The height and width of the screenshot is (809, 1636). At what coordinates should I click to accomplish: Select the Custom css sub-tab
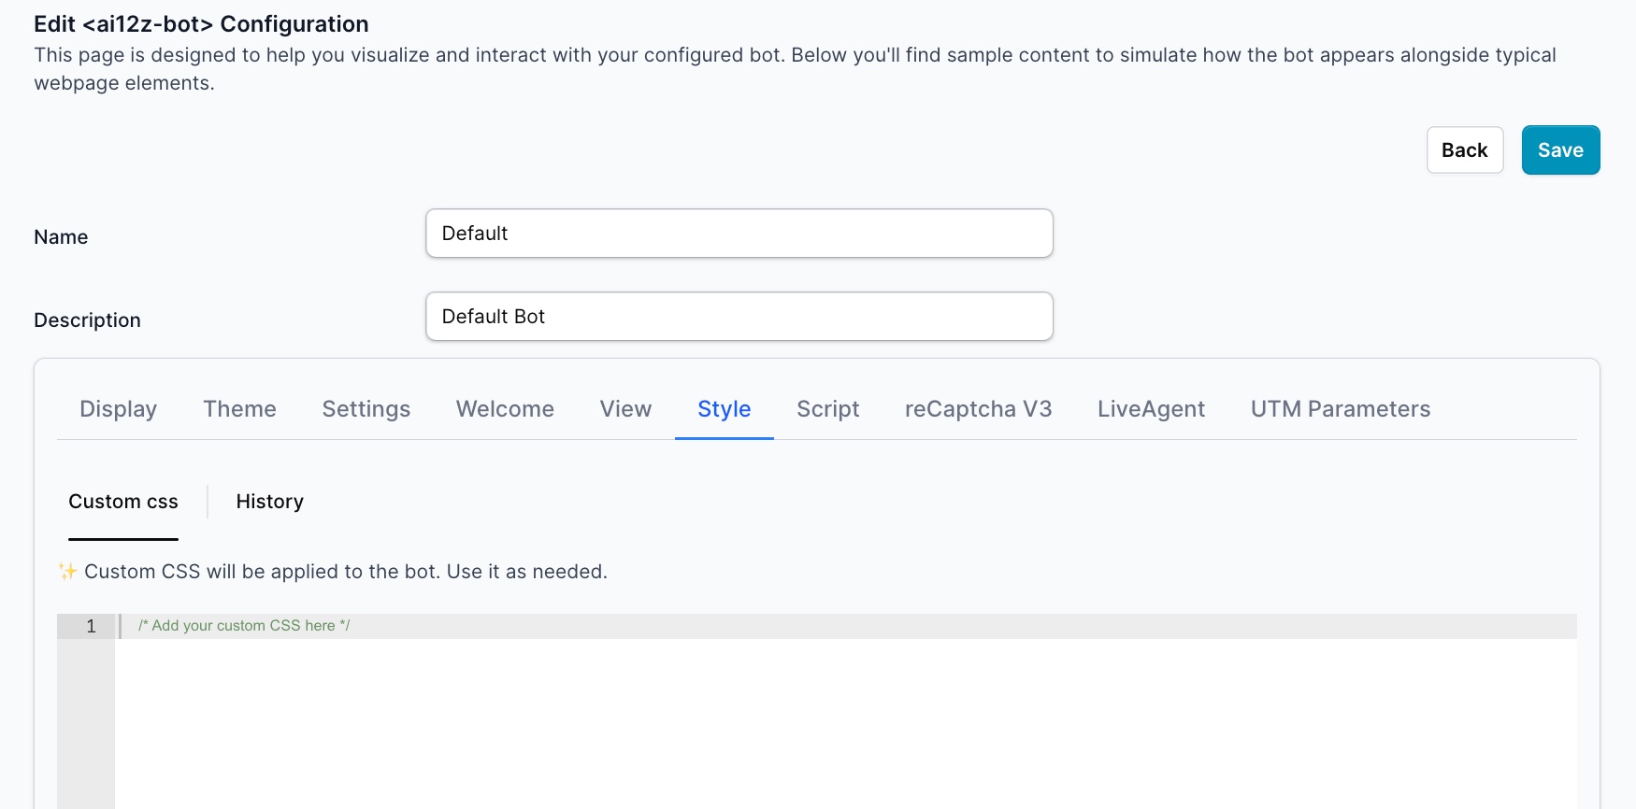click(x=123, y=502)
